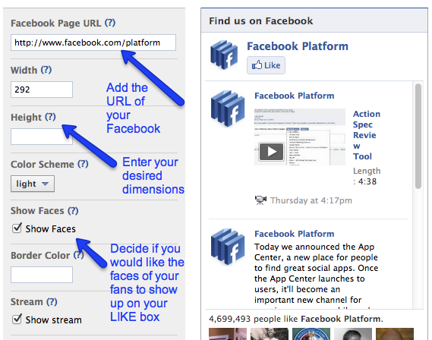The width and height of the screenshot is (432, 340).
Task: Open the Color Scheme help (?) link
Action: tap(83, 164)
